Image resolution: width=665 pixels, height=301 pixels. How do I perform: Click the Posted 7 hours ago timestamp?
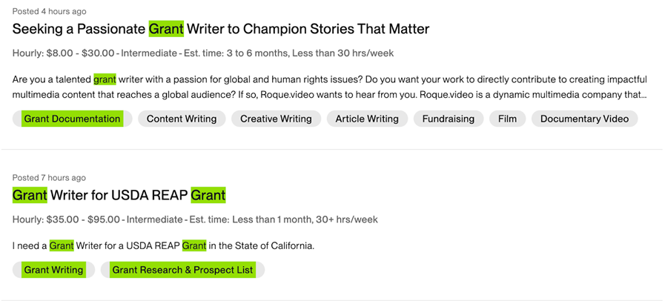50,178
